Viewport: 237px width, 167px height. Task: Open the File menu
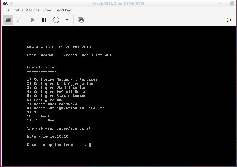(x=7, y=10)
